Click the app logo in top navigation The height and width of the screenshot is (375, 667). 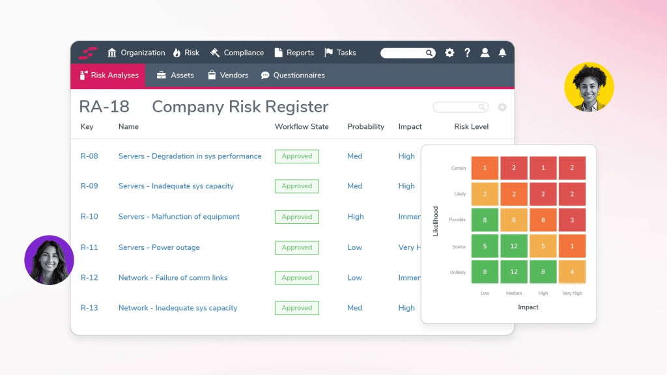[x=87, y=53]
